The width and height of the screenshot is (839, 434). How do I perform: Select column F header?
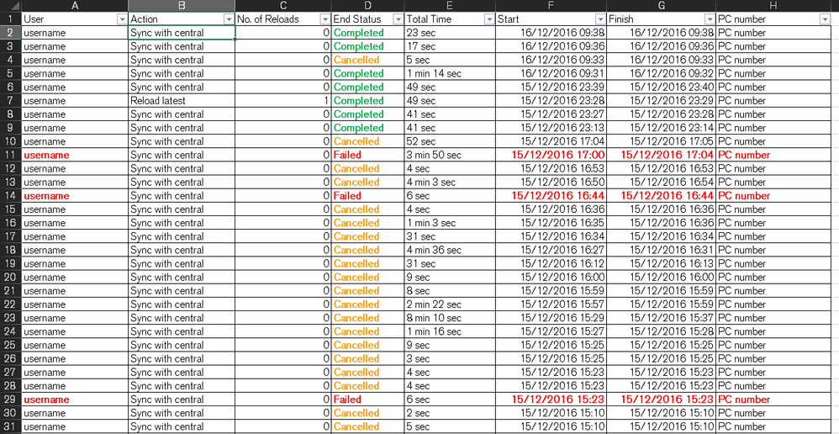[551, 6]
